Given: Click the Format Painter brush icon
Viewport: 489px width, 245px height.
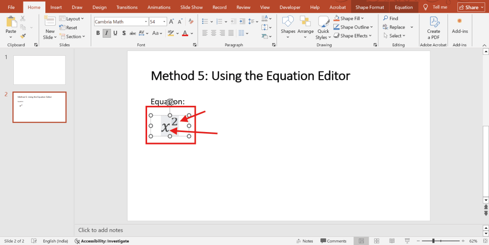Looking at the screenshot, I should coord(23,36).
